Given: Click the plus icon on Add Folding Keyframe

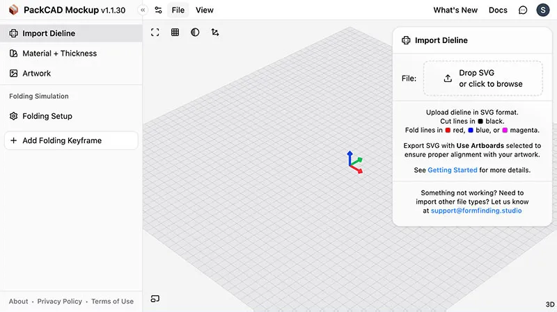Looking at the screenshot, I should tap(13, 141).
